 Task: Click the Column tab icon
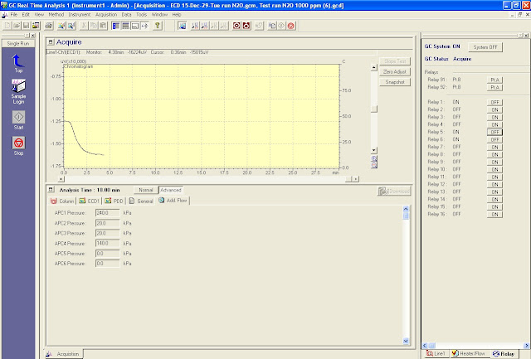53,201
